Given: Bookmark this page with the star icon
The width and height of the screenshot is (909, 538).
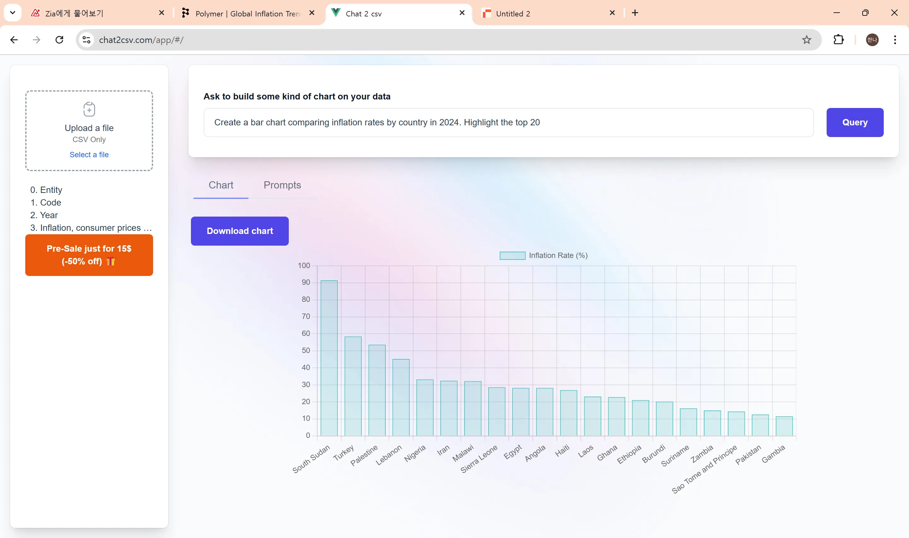Looking at the screenshot, I should (x=806, y=40).
